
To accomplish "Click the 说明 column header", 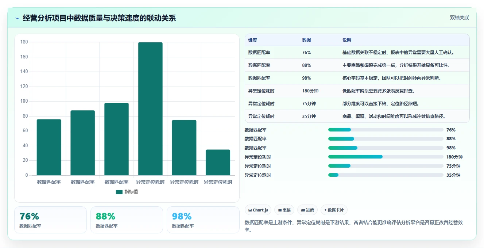I will [347, 40].
